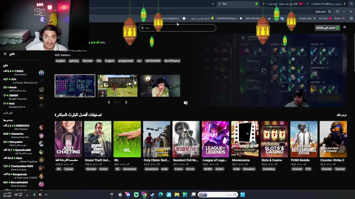Open the PUBG Mobile category card
The height and width of the screenshot is (199, 355).
coord(304,139)
